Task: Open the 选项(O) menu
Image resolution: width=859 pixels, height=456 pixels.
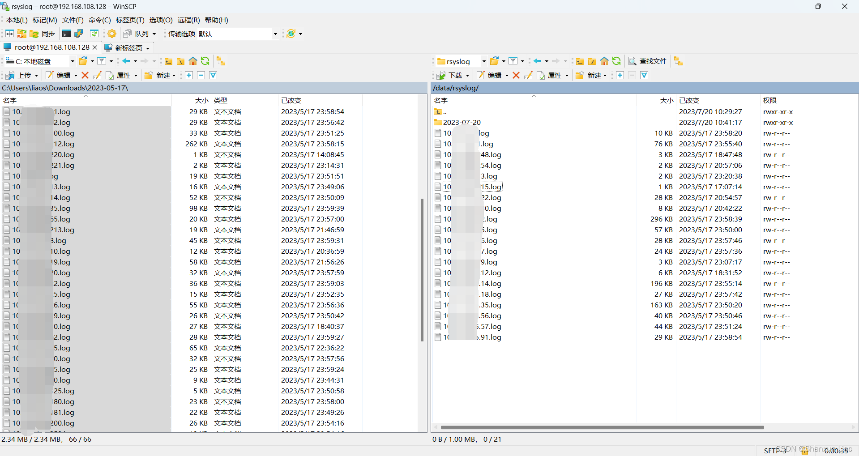Action: click(x=161, y=20)
